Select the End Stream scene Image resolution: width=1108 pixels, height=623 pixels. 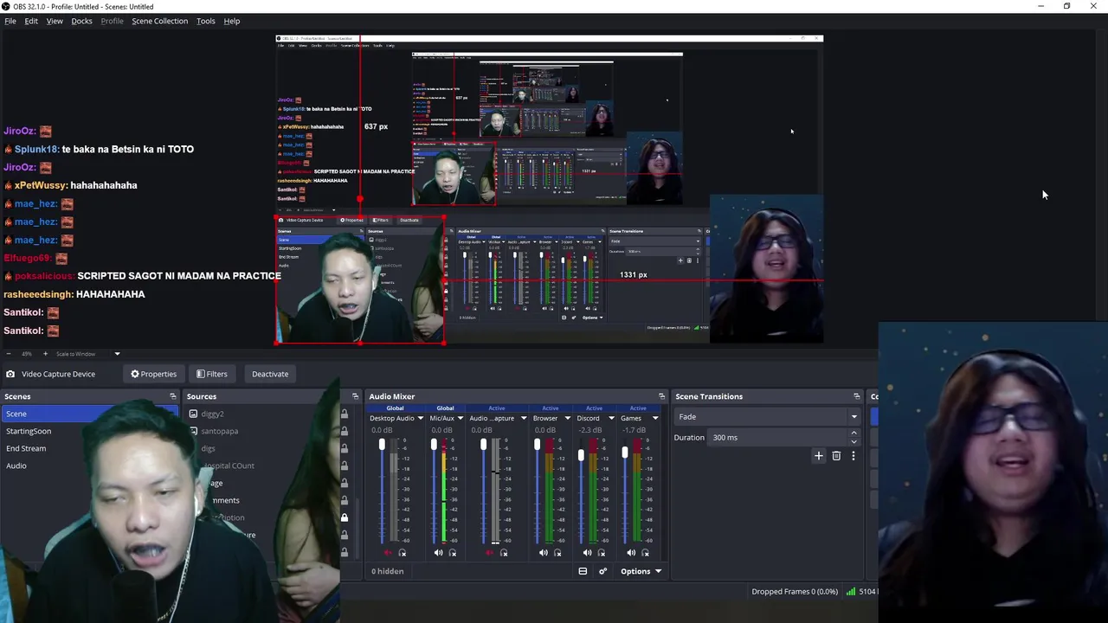coord(26,448)
